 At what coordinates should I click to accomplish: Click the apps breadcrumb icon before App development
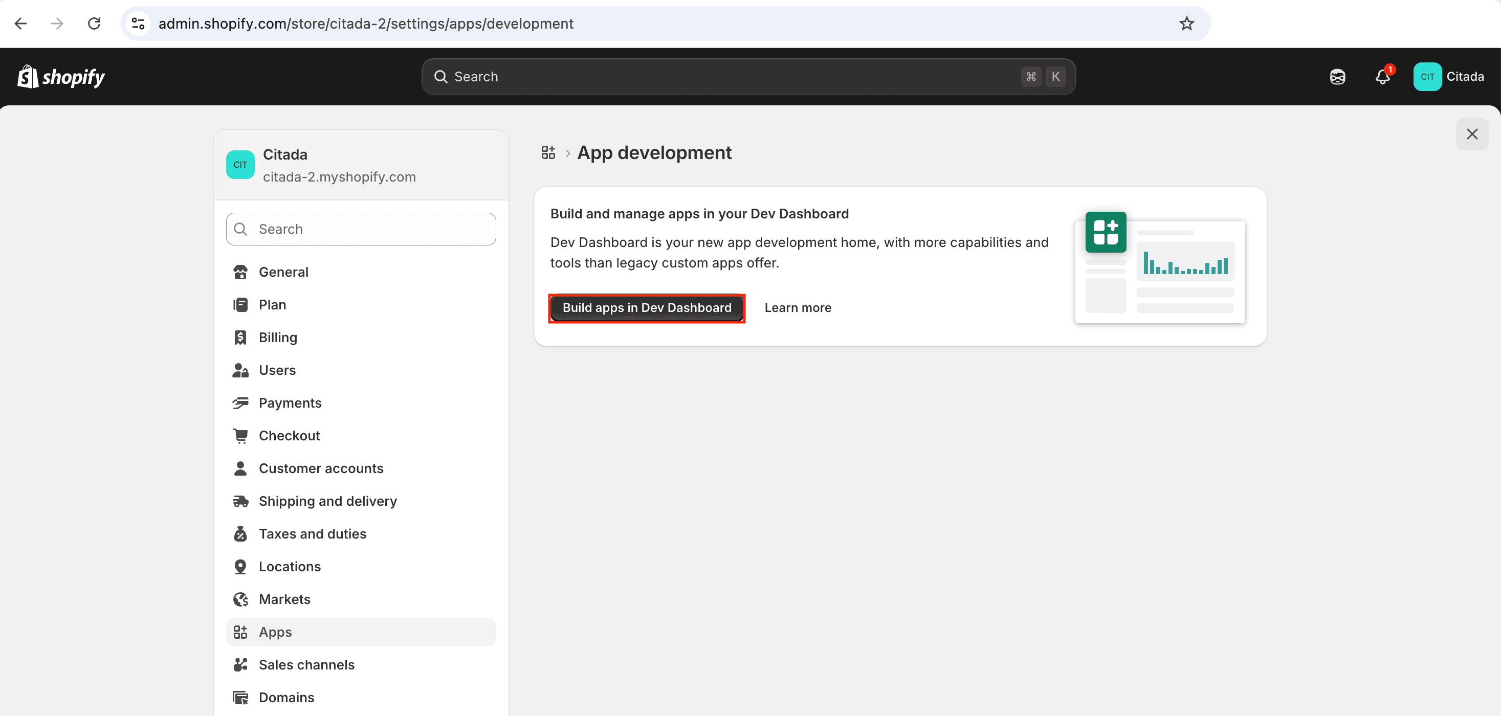click(548, 152)
